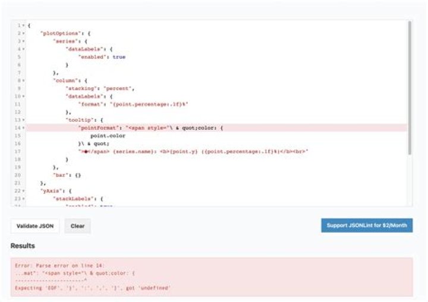This screenshot has height=302, width=428.
Task: Collapse the dataLabels fold arrow on line 10
Action: click(x=23, y=97)
